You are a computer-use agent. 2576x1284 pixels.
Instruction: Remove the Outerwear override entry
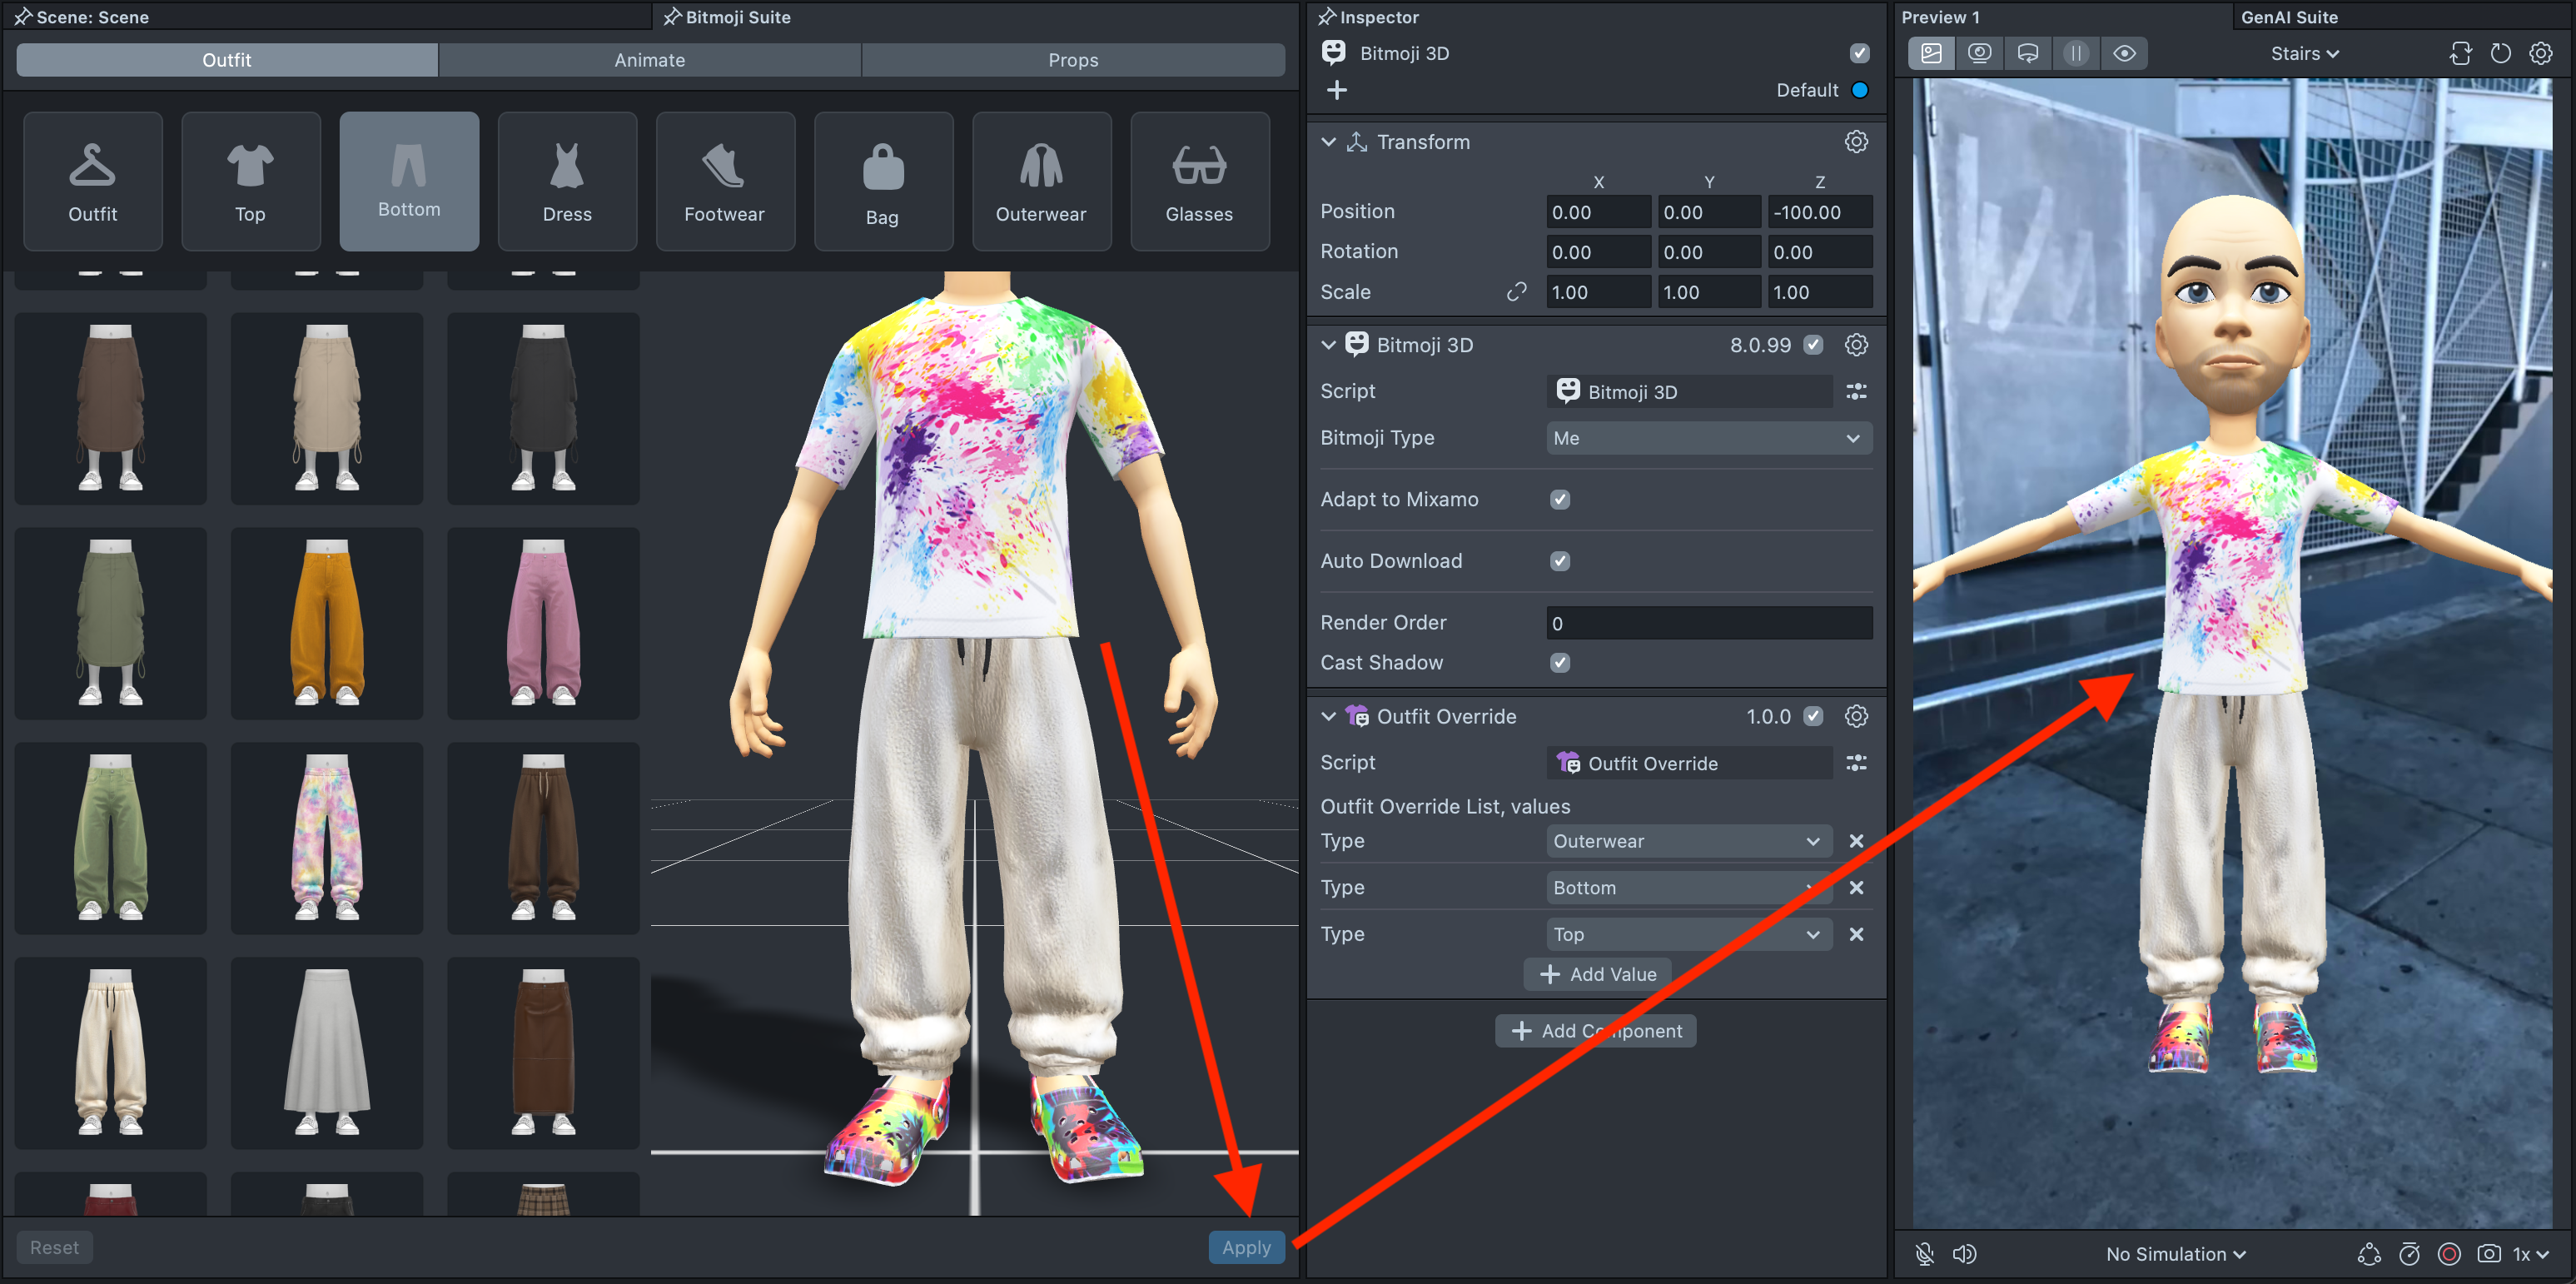[x=1855, y=841]
